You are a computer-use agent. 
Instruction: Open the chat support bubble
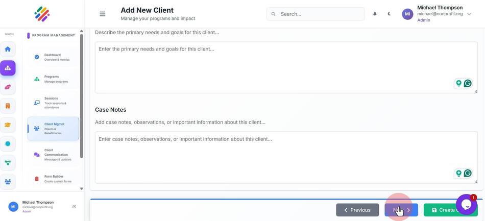[466, 204]
